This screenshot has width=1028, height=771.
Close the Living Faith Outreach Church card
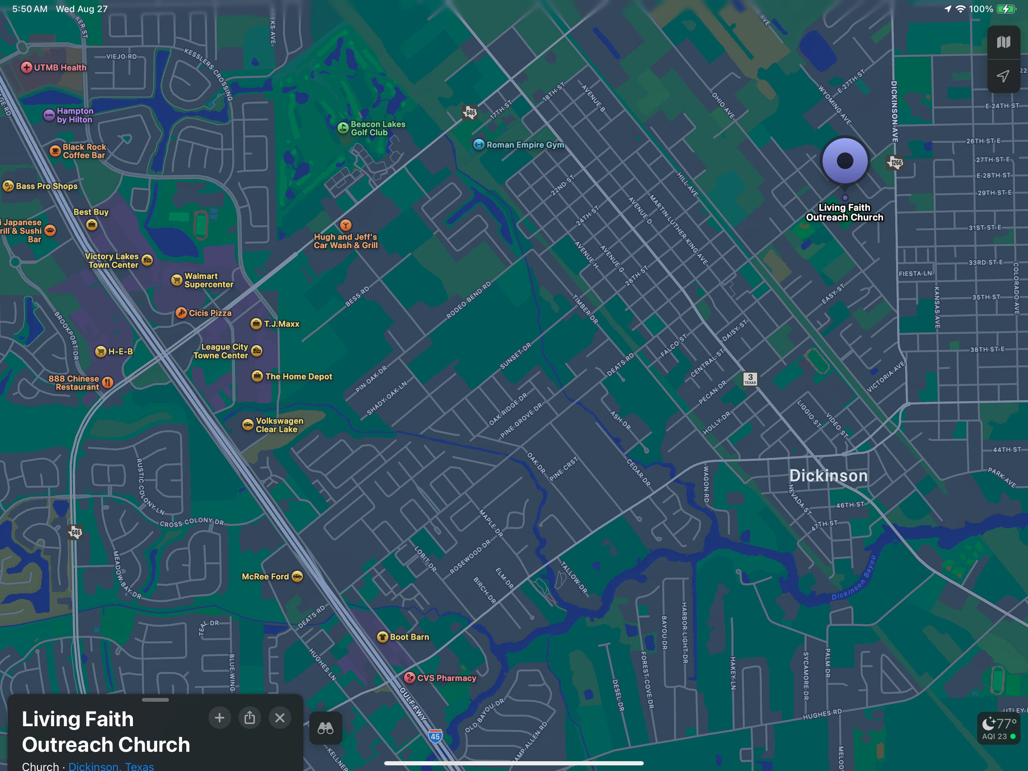280,718
